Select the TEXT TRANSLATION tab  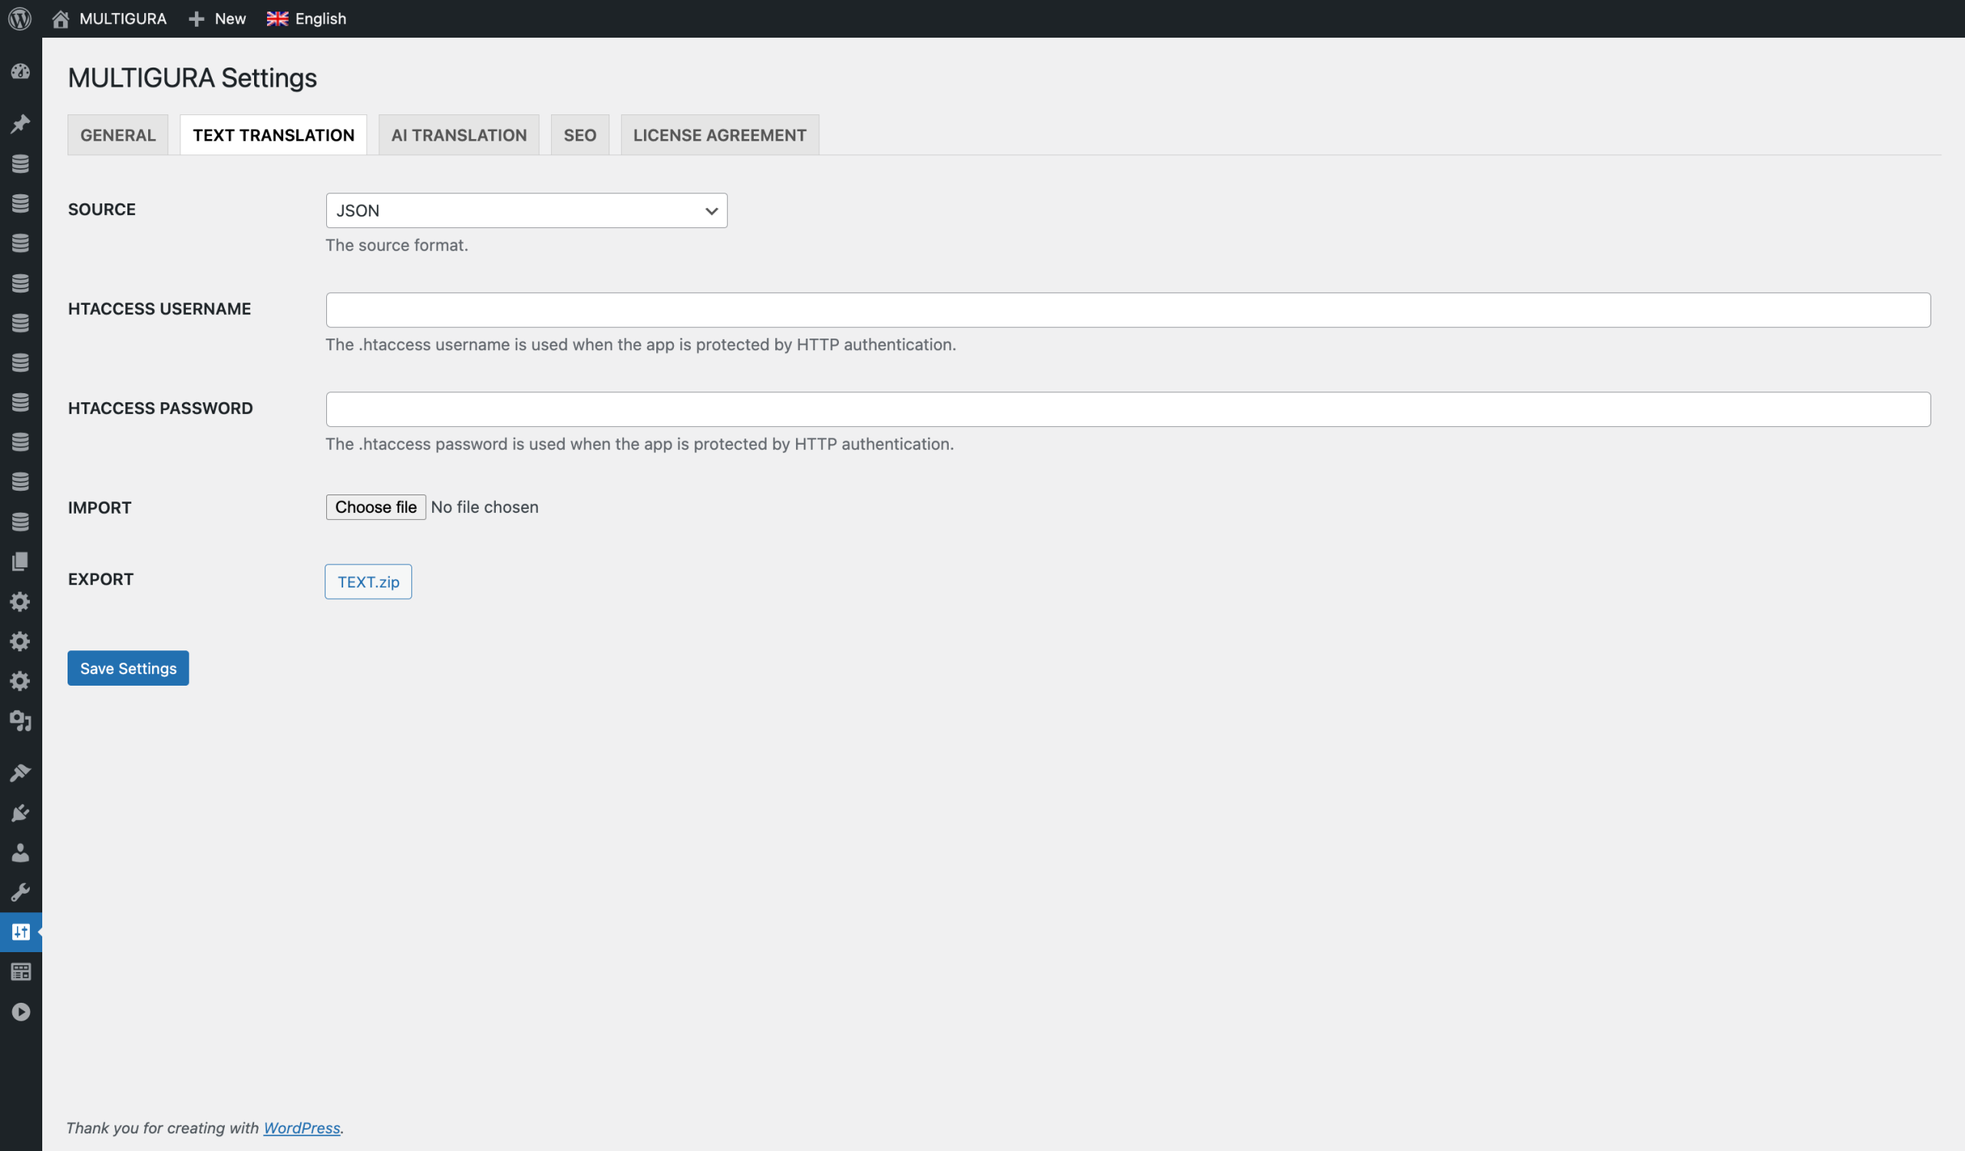point(274,135)
